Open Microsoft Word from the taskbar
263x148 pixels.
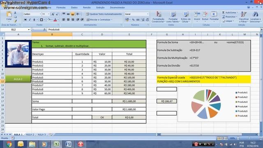point(69,144)
